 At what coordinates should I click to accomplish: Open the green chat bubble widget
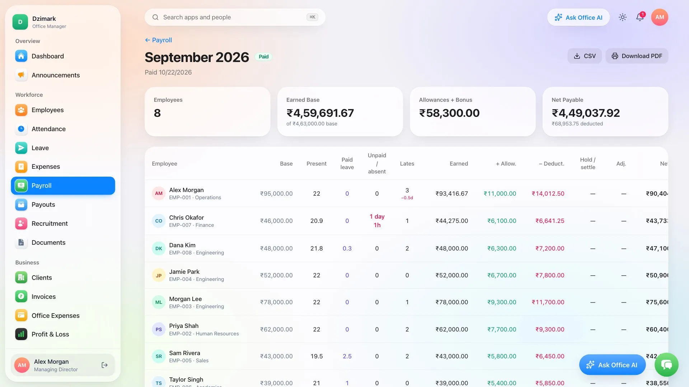tap(666, 365)
